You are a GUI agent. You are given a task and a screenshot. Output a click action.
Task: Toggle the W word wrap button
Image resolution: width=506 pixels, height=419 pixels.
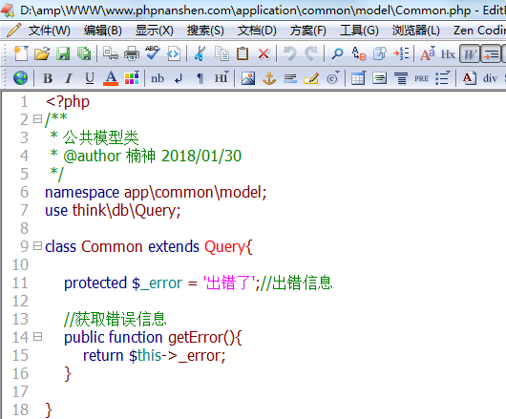coord(470,53)
